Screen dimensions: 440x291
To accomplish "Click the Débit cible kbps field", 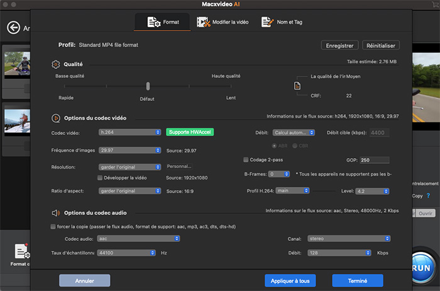I will (x=380, y=133).
